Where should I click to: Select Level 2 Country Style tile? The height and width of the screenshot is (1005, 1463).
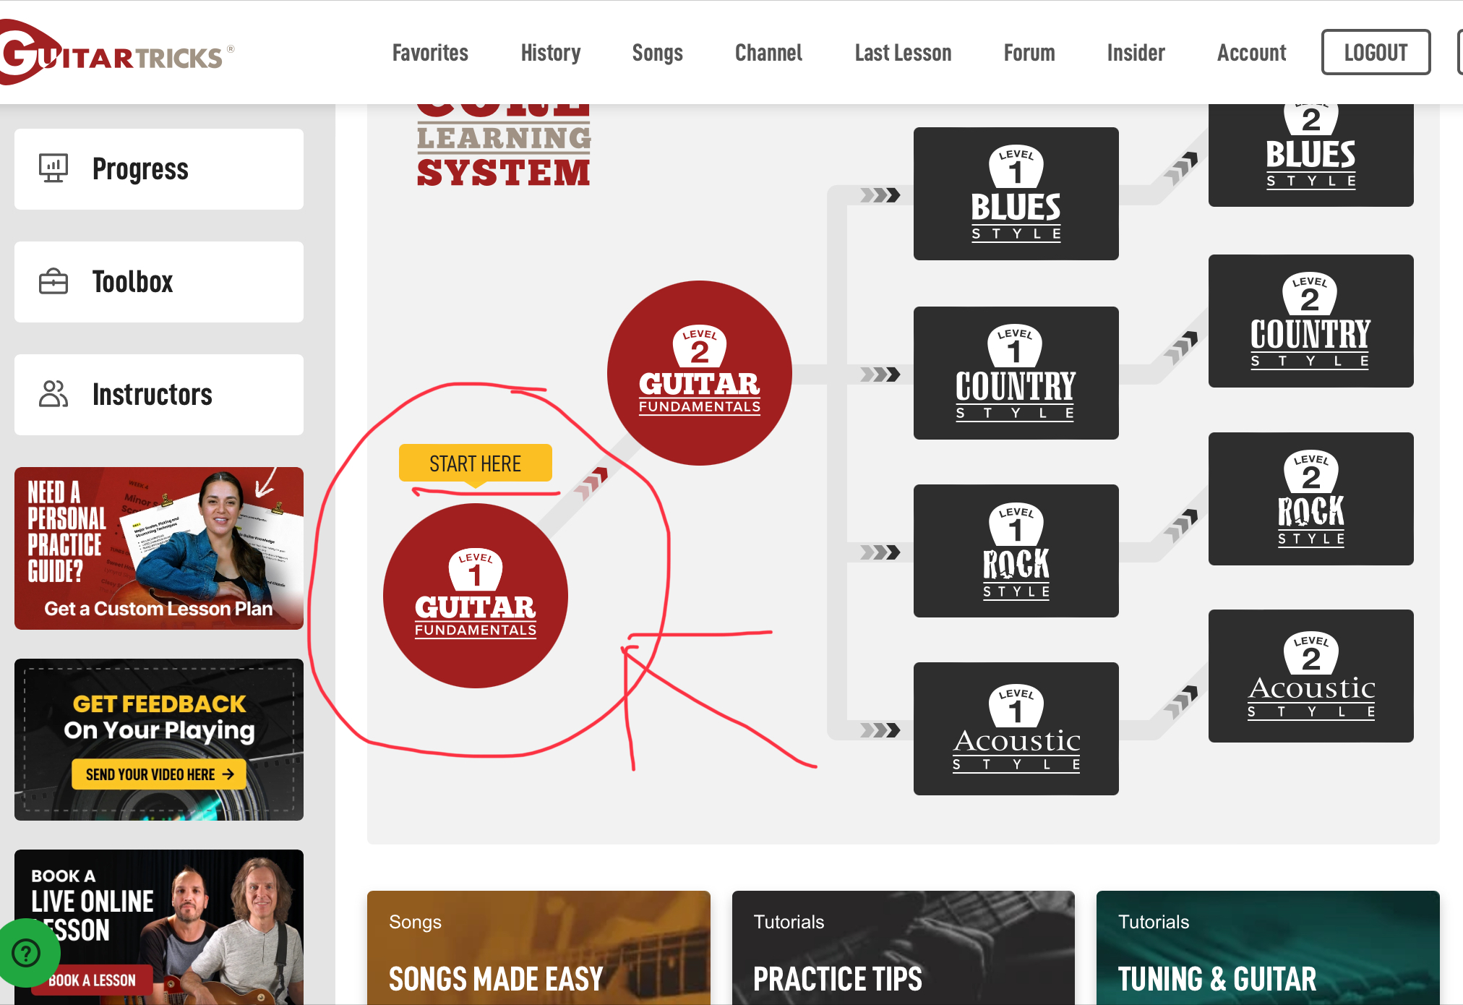(x=1311, y=321)
